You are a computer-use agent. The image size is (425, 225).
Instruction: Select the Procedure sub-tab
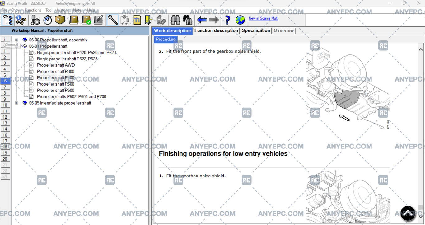point(166,39)
